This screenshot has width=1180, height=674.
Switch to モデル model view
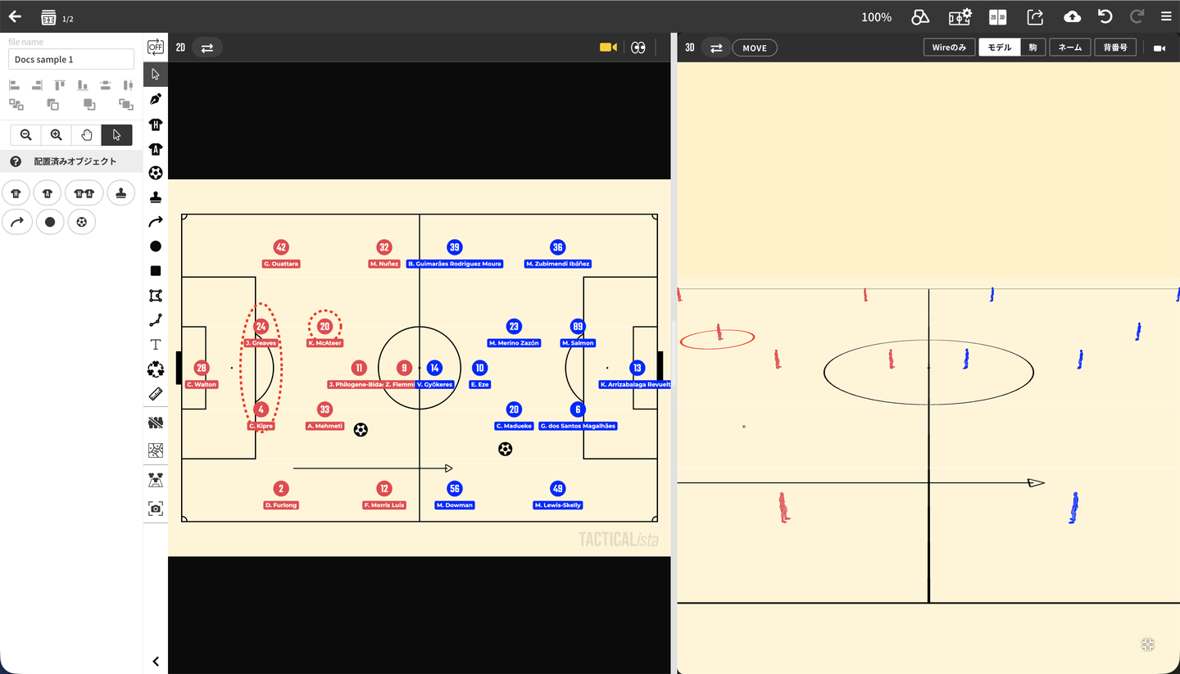(999, 47)
